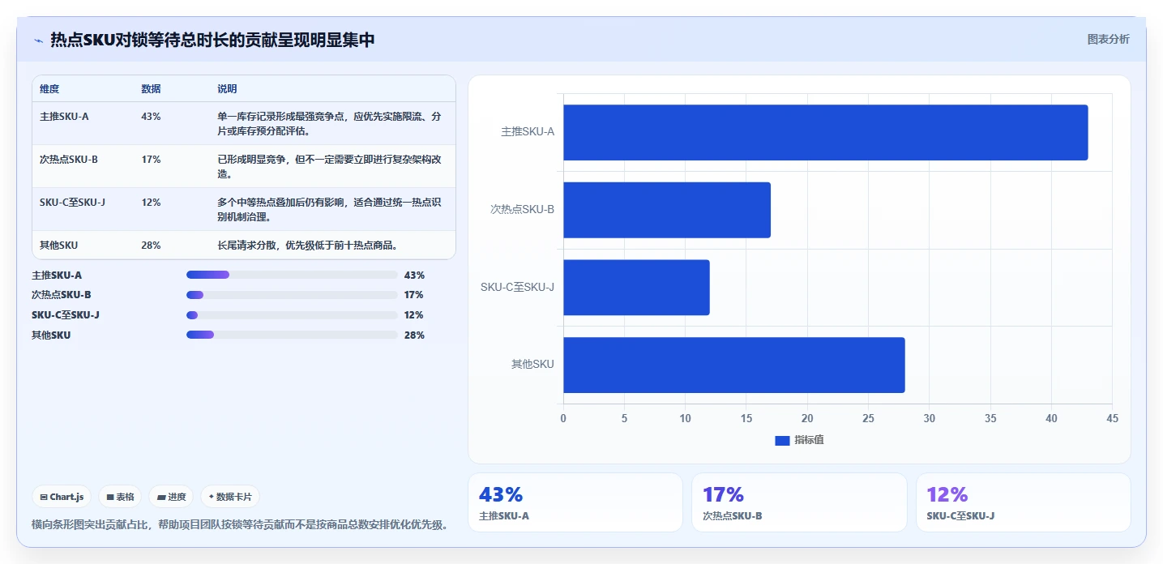Click the title 热点SKU对锁等待总时长的贡献呈现明显集中

pyautogui.click(x=212, y=40)
